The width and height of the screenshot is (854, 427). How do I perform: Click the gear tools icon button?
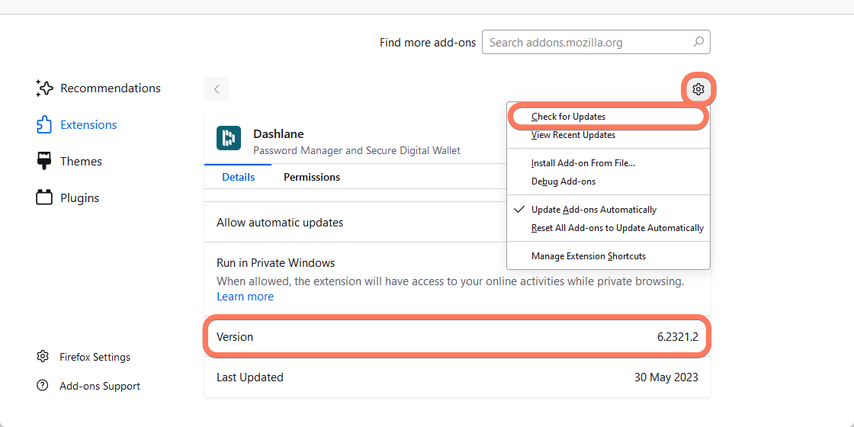[x=698, y=88]
